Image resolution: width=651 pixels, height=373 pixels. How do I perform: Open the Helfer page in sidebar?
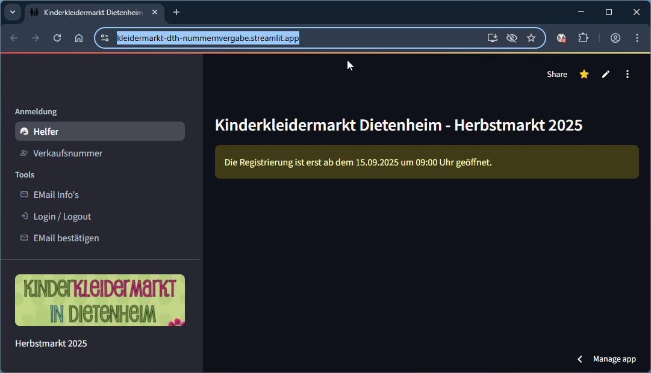pos(100,131)
